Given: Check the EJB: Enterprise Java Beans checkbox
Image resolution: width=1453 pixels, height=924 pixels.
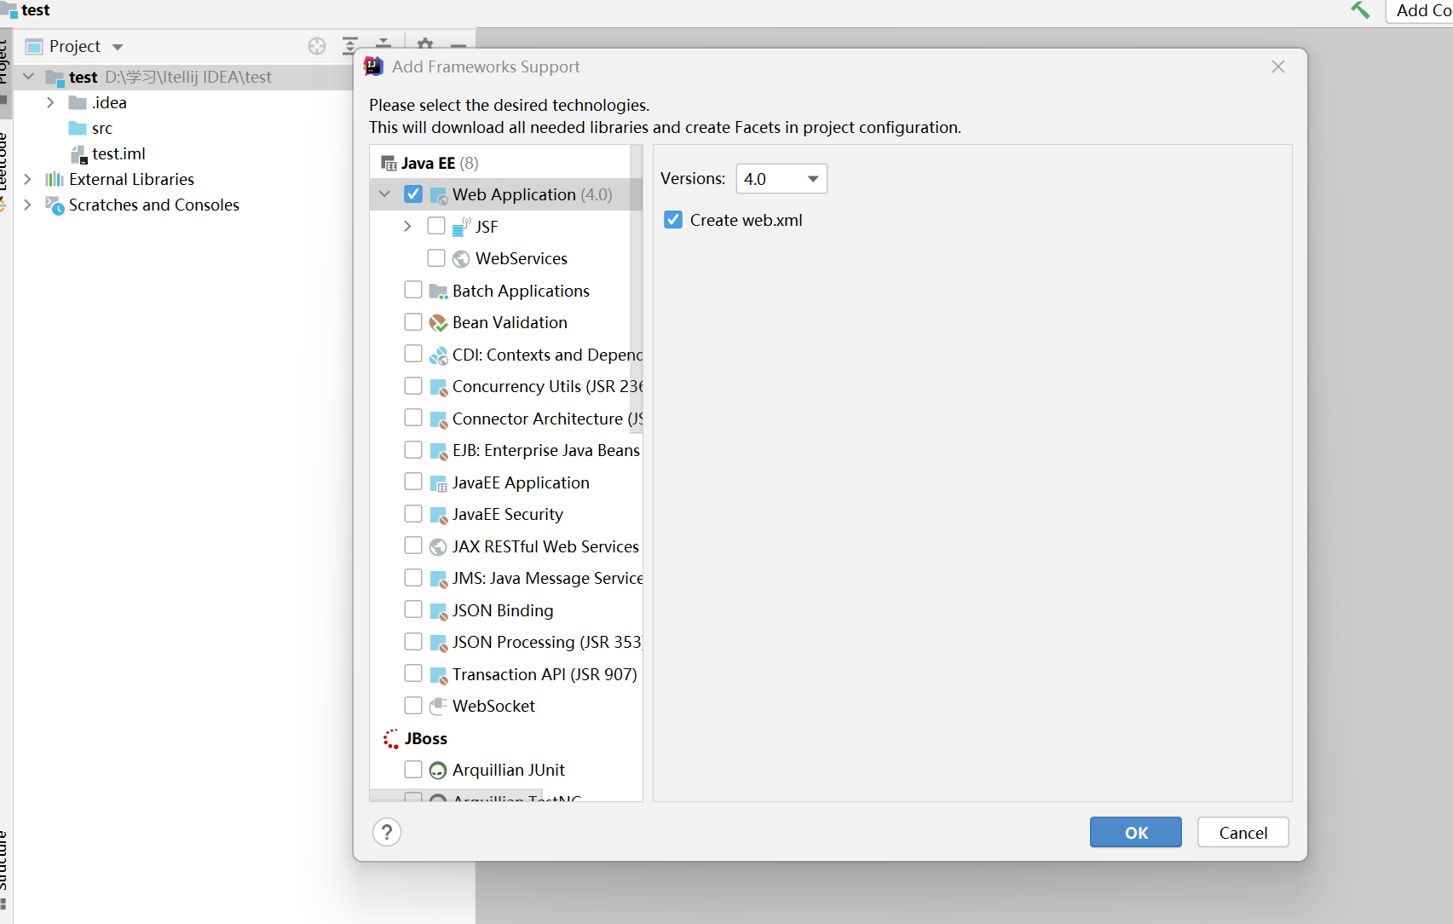Looking at the screenshot, I should tap(413, 449).
